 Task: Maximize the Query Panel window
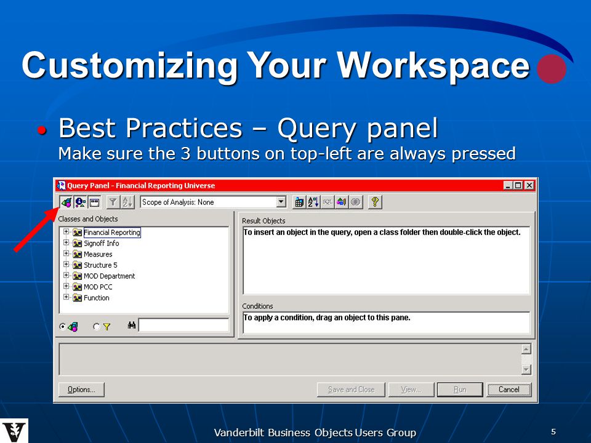[518, 185]
